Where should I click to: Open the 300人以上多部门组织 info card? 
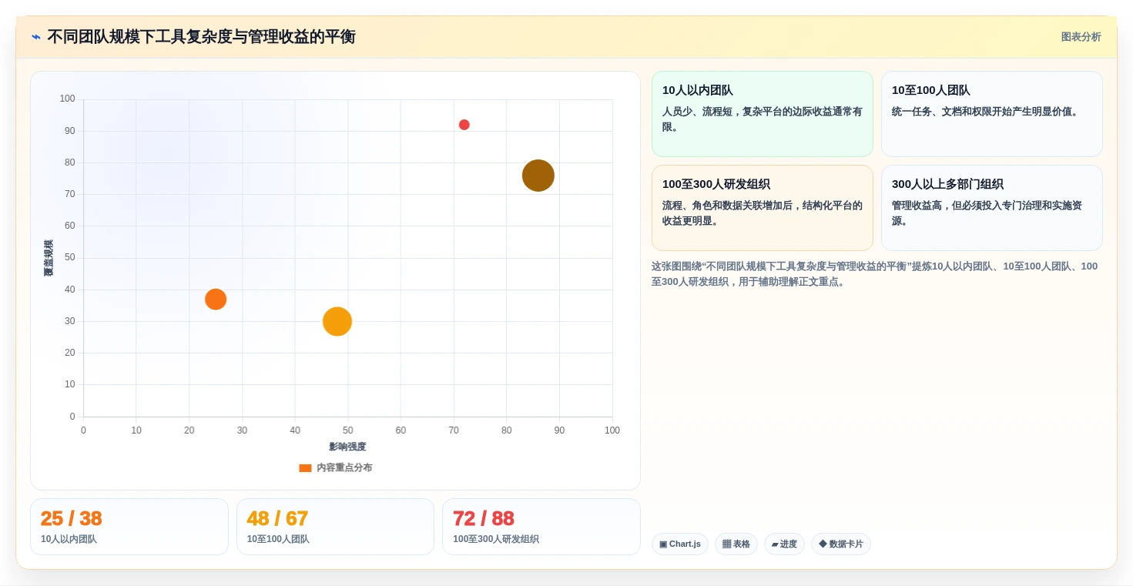[991, 208]
